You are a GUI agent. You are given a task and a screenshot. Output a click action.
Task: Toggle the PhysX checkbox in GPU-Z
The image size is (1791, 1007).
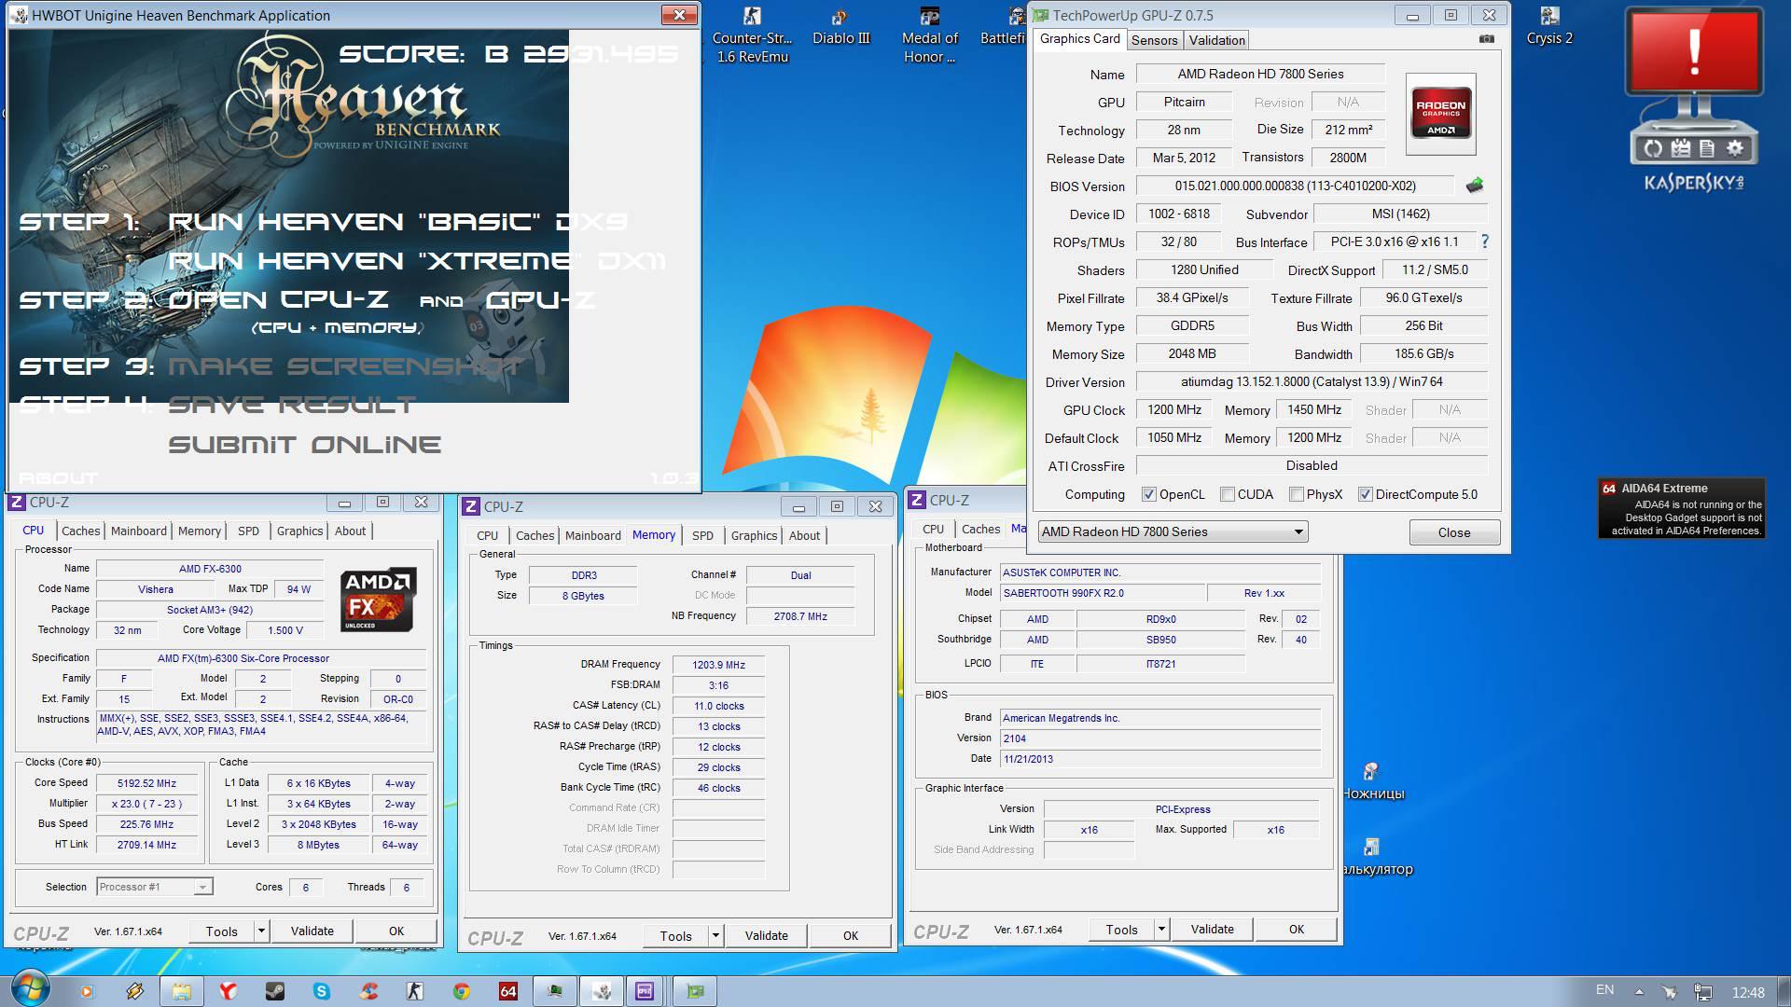[1297, 494]
